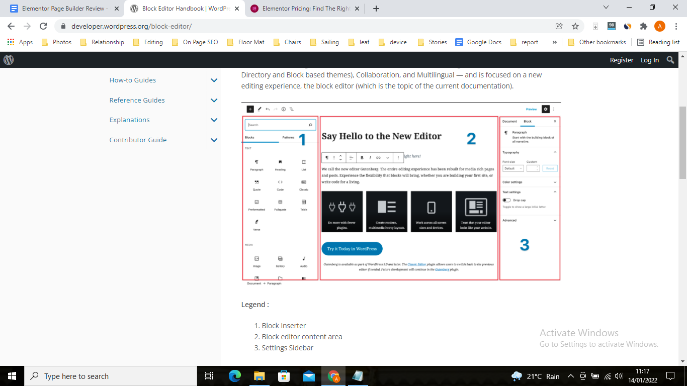Click the weather widget showing 21°C Rain
This screenshot has height=386, width=687.
pos(536,376)
